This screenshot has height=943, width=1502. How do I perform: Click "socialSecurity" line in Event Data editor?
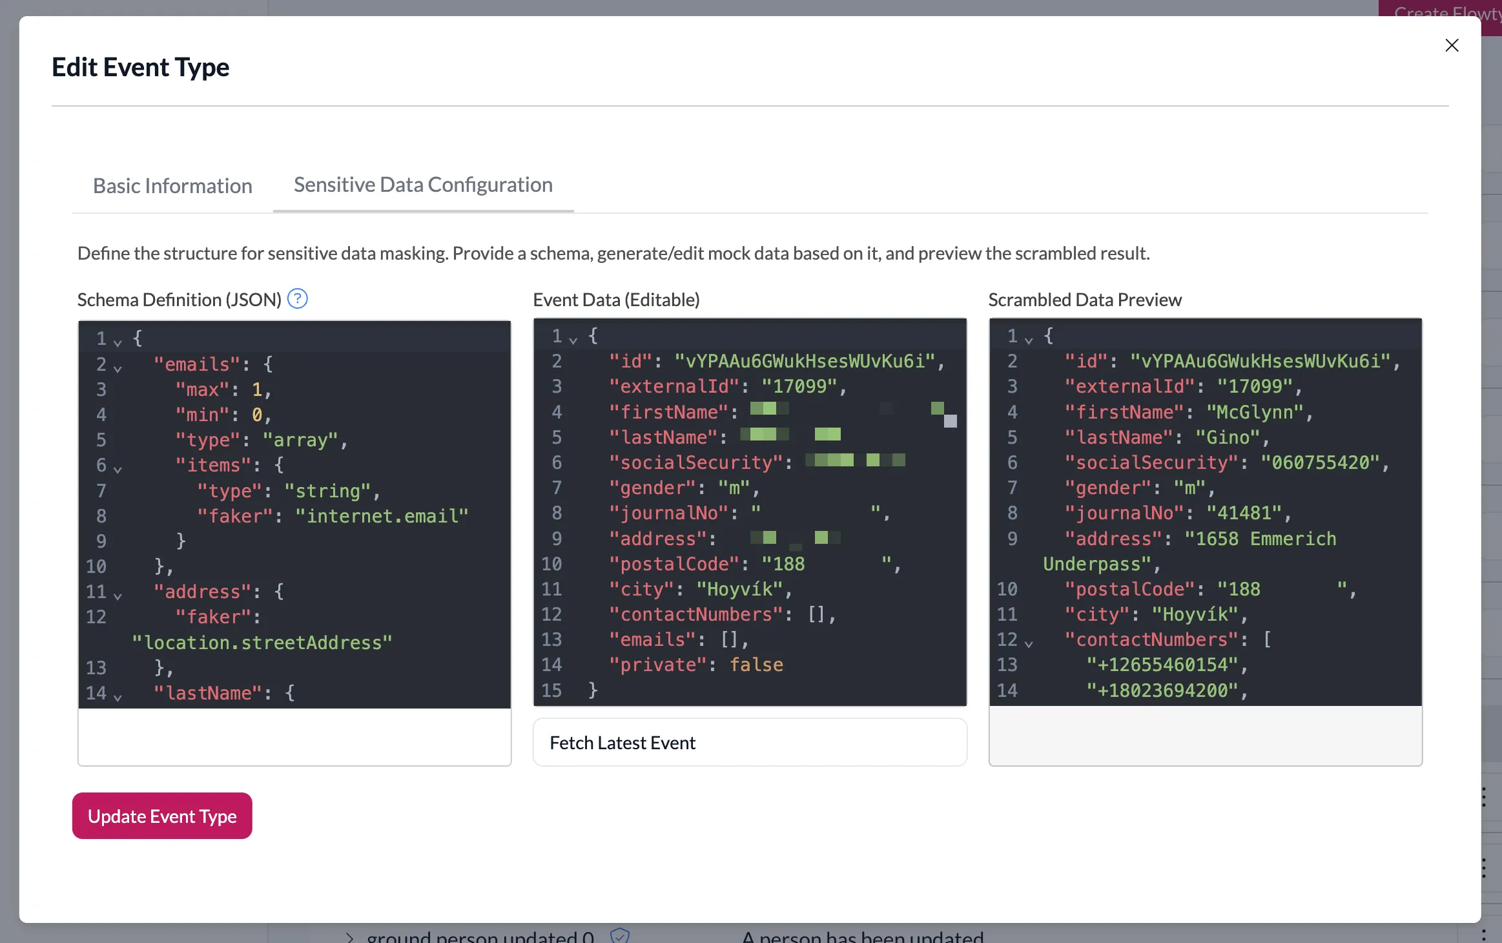pyautogui.click(x=757, y=462)
